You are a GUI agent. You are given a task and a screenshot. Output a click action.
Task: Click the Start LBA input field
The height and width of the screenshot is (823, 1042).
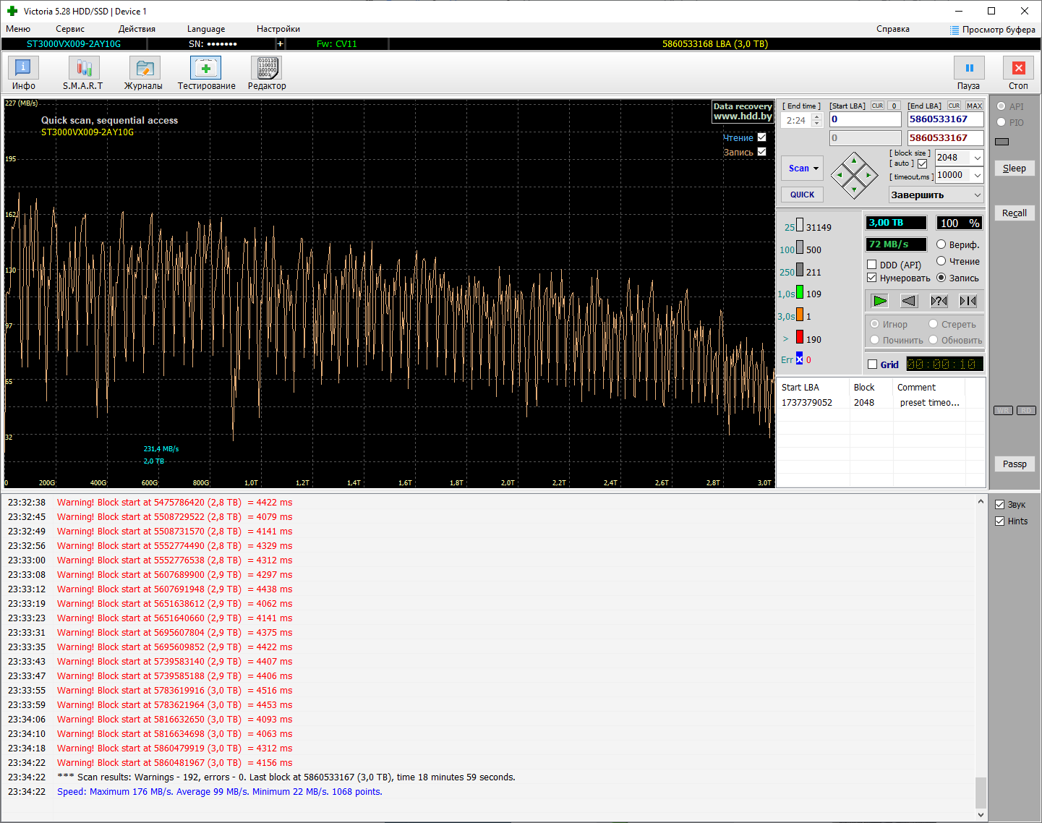click(865, 119)
